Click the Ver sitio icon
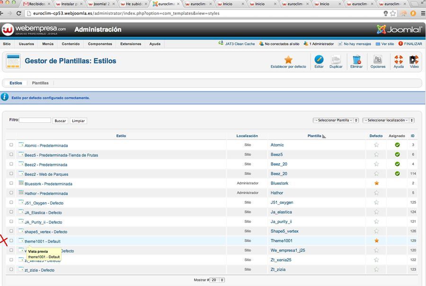 378,43
